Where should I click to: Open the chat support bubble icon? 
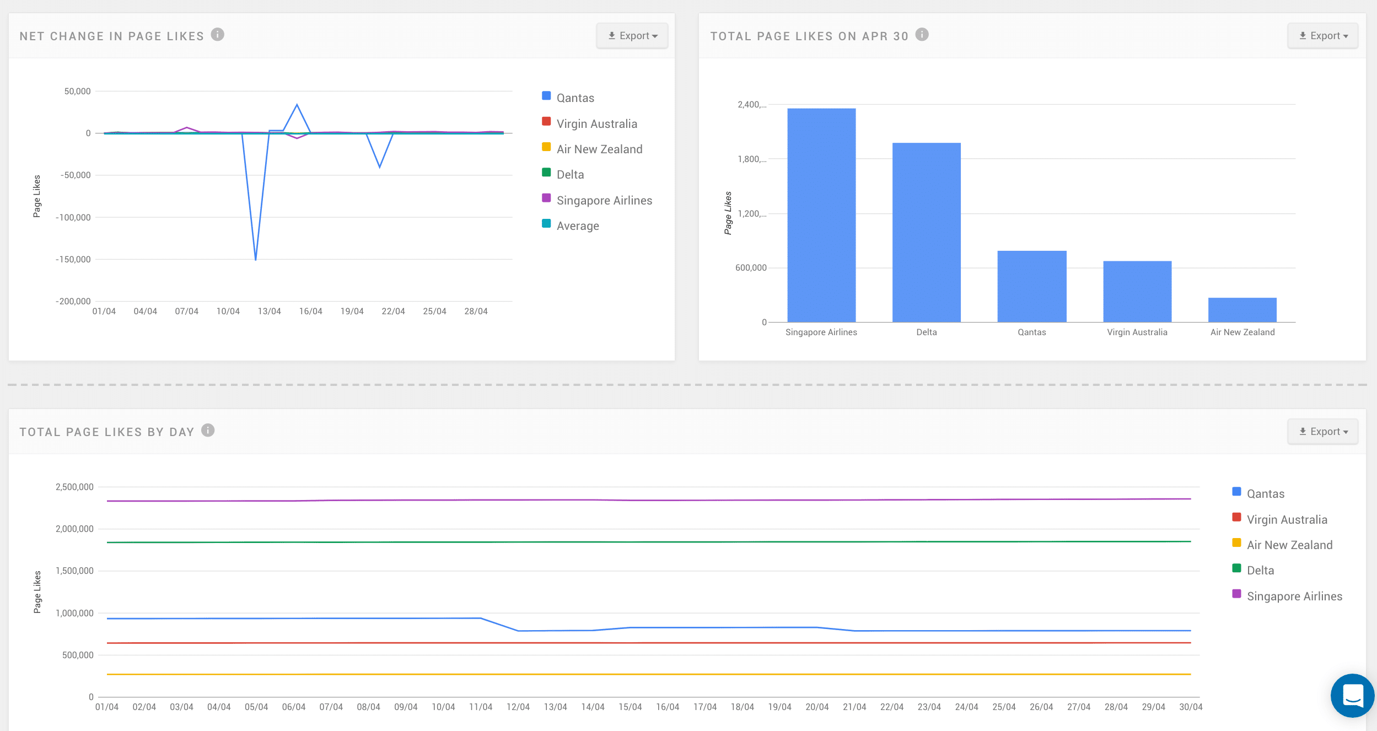1352,695
